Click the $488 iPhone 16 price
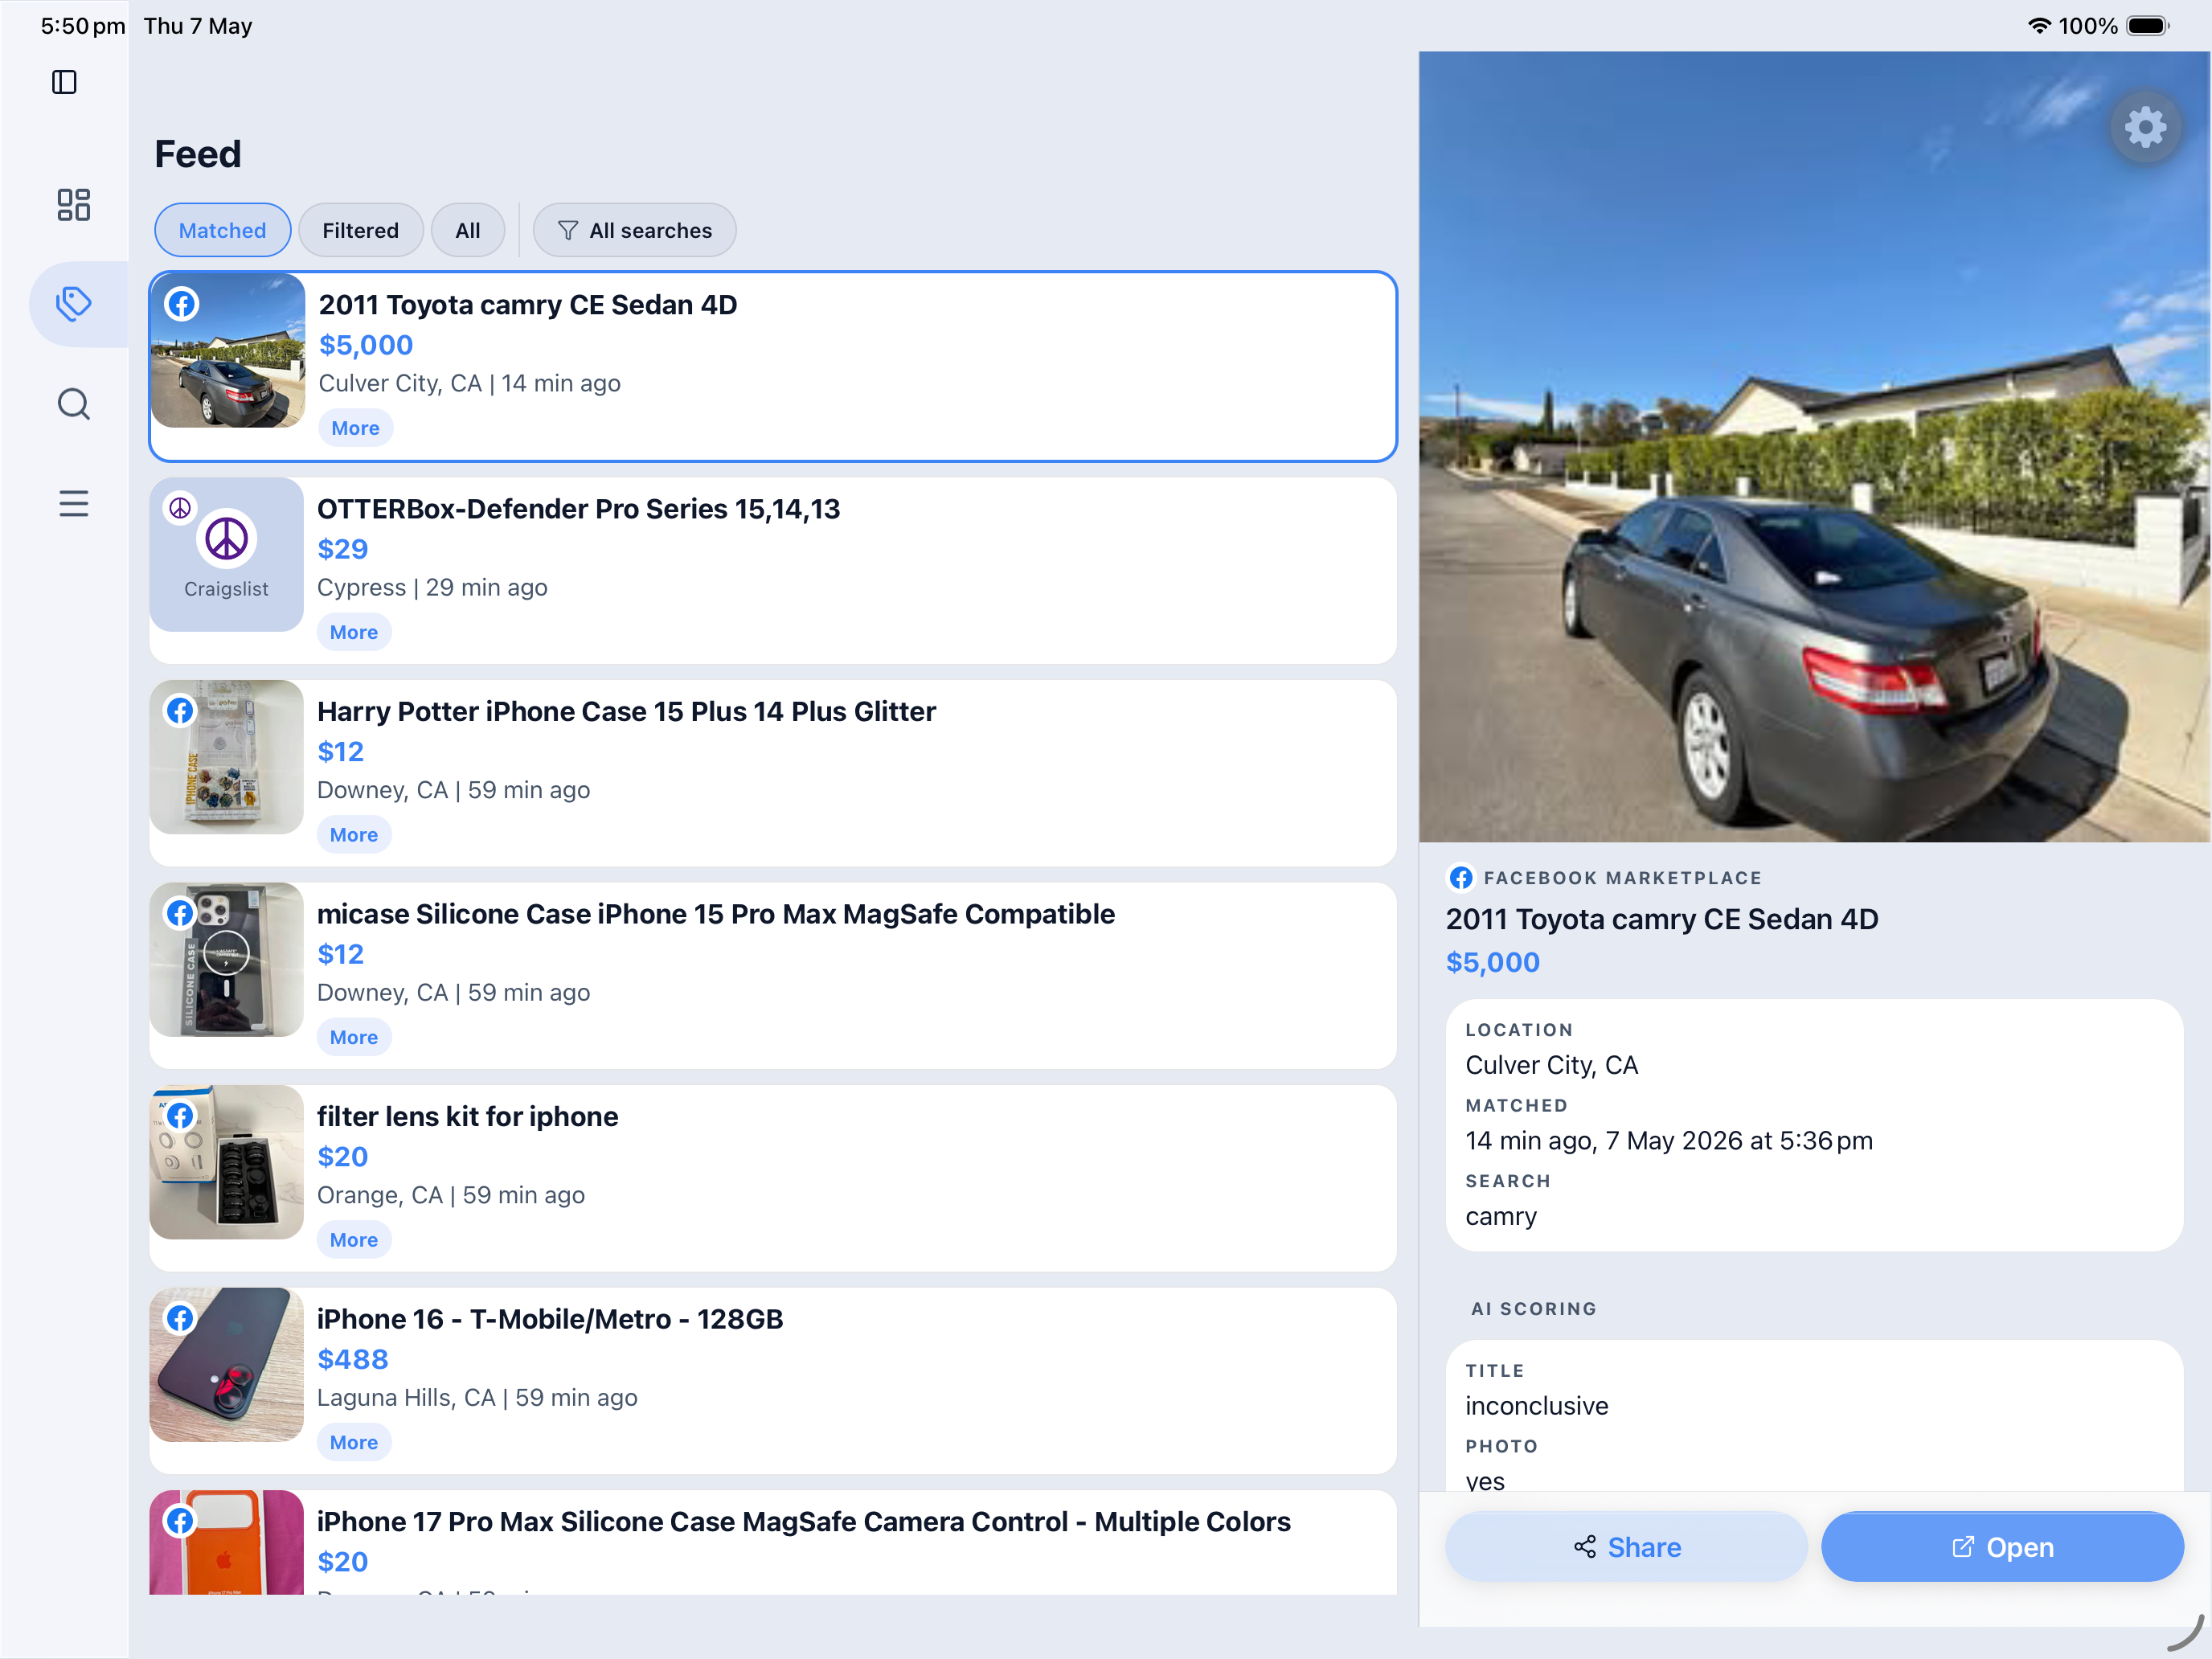The height and width of the screenshot is (1659, 2212). [353, 1359]
